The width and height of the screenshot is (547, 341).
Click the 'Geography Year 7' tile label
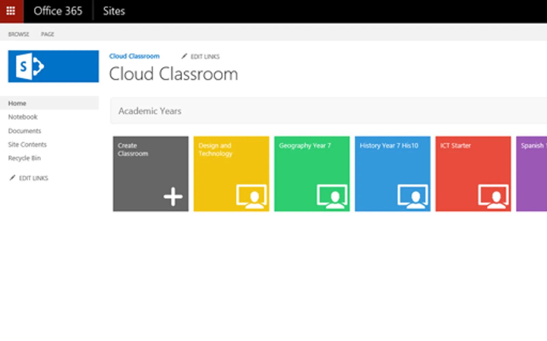tap(305, 146)
